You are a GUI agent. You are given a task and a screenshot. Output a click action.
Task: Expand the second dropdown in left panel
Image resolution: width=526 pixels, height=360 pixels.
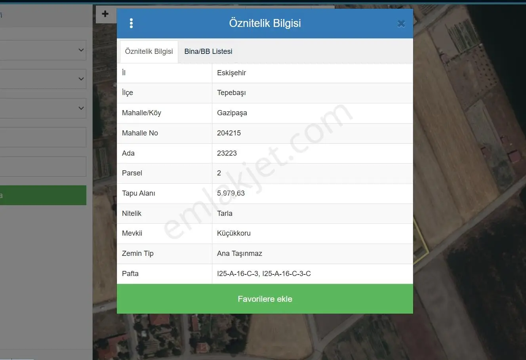pos(43,79)
